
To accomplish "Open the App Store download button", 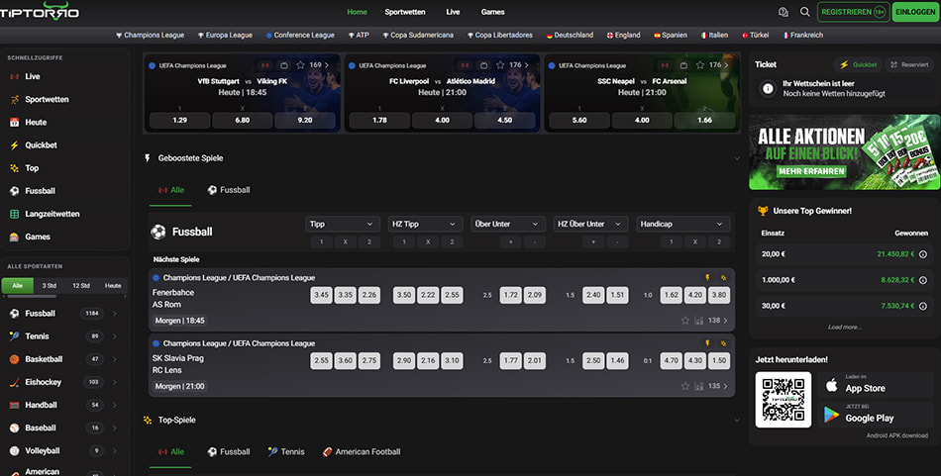I will tap(875, 386).
